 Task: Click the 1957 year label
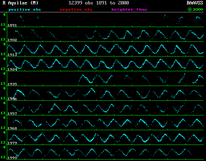12,114
